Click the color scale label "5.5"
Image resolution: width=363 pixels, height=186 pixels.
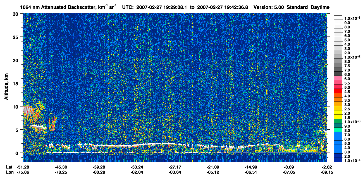347,83
